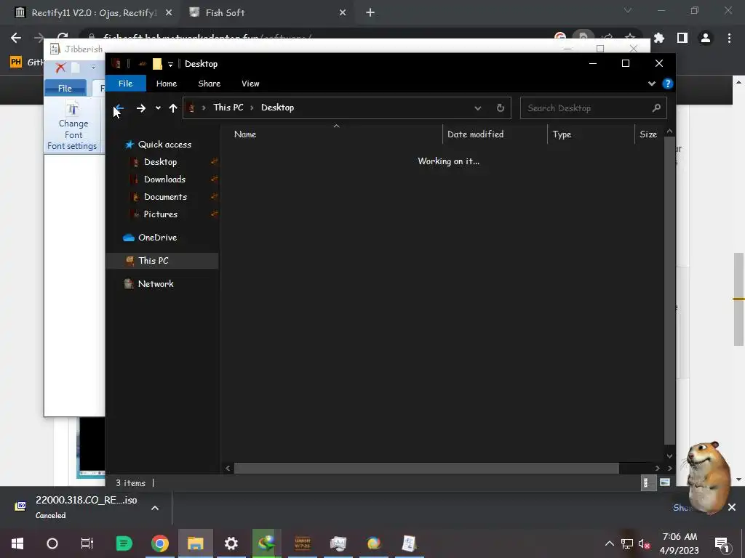Select Quick access in navigation pane
Image resolution: width=745 pixels, height=558 pixels.
164,145
